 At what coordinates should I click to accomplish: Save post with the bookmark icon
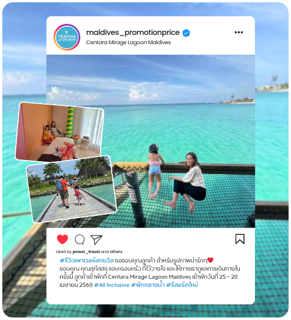(x=240, y=239)
